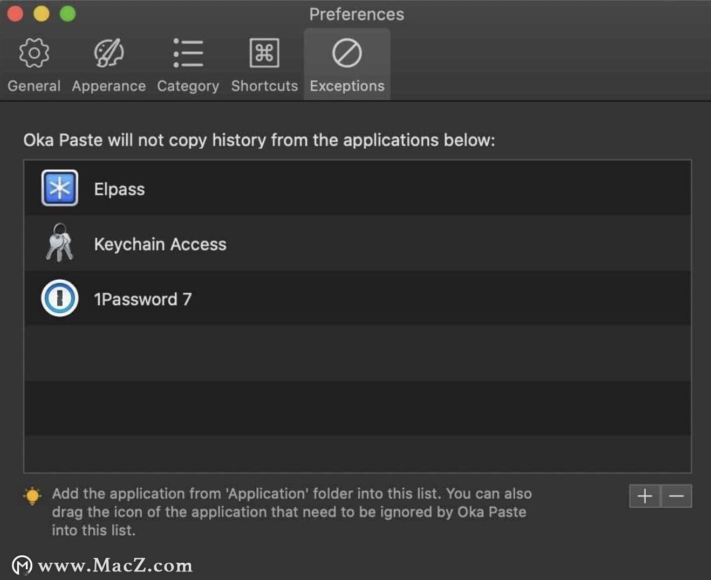
Task: Click the Elpass app icon
Action: (60, 188)
